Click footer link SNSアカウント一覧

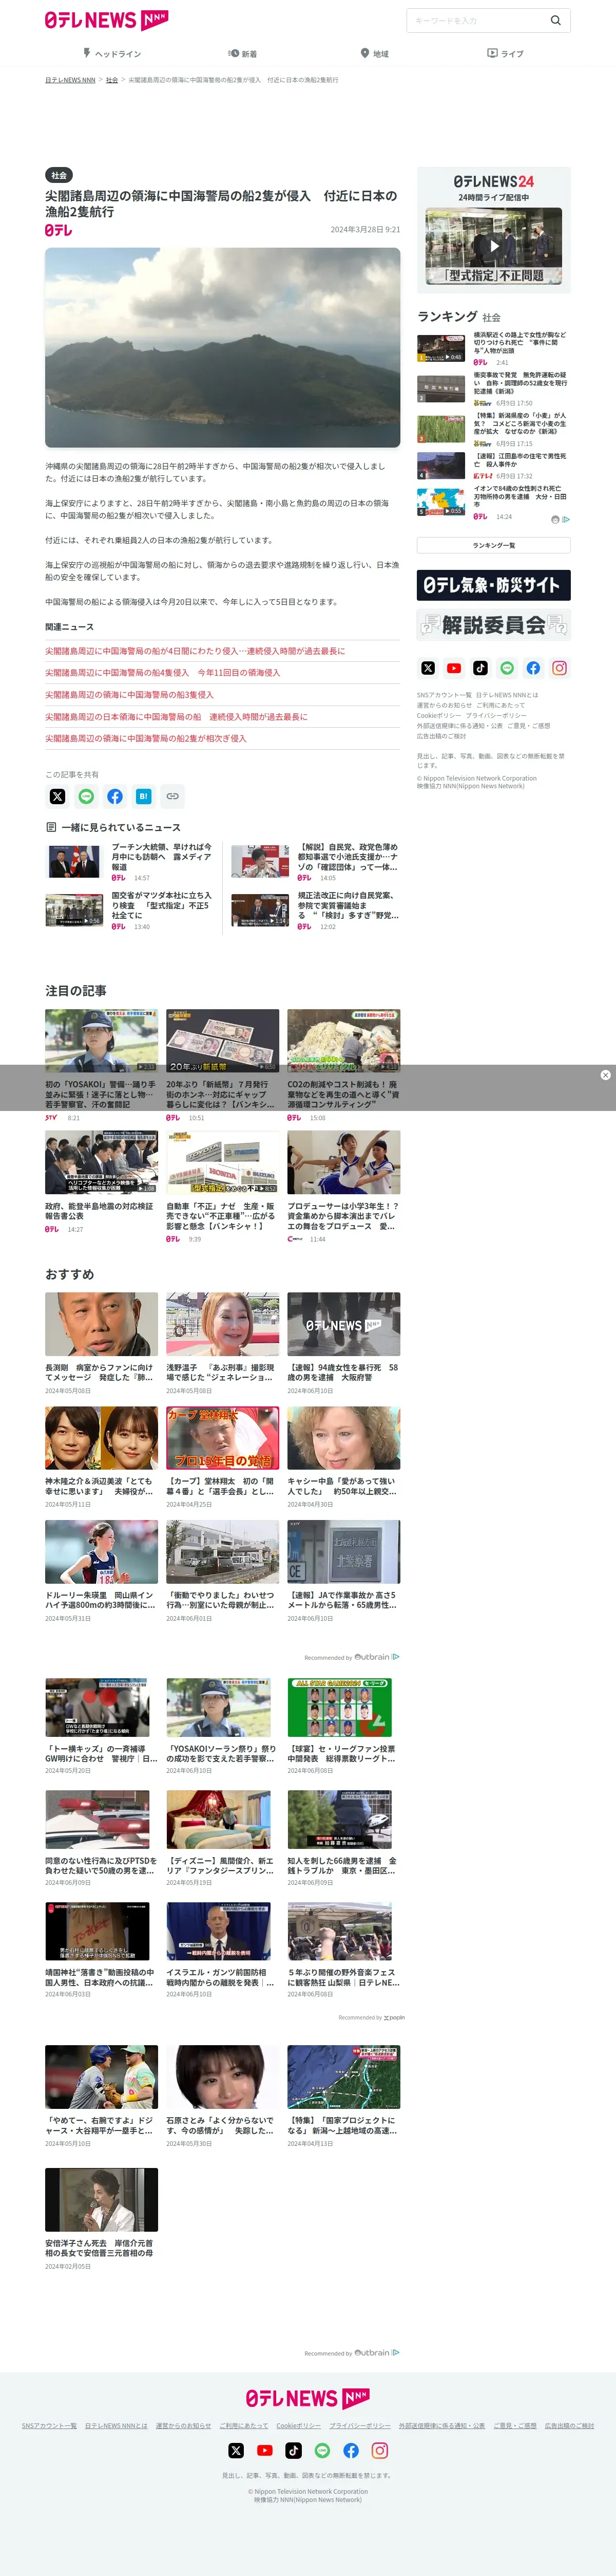(x=49, y=2425)
